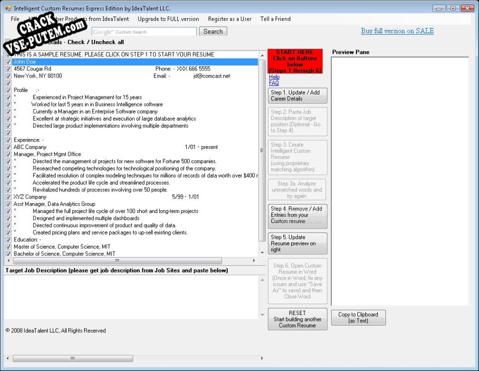
Task: Uncheck the John Doe row checkbox
Action: tap(8, 61)
